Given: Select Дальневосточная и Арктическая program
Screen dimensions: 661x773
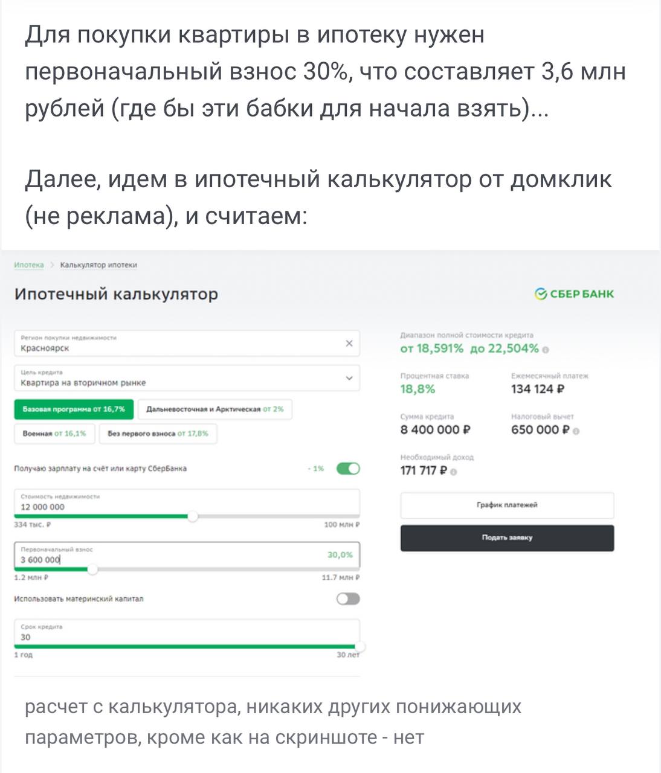Looking at the screenshot, I should click(214, 409).
